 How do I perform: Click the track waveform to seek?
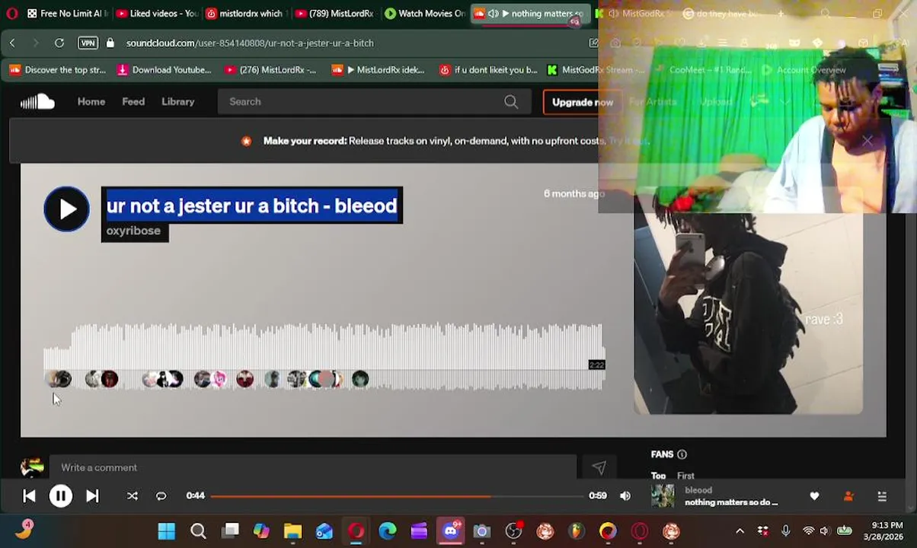[324, 356]
